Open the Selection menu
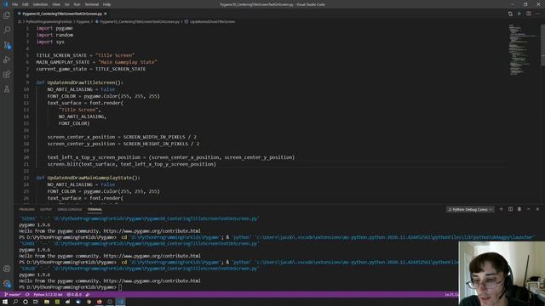Screen dimensions: 545x306 [x=40, y=4]
